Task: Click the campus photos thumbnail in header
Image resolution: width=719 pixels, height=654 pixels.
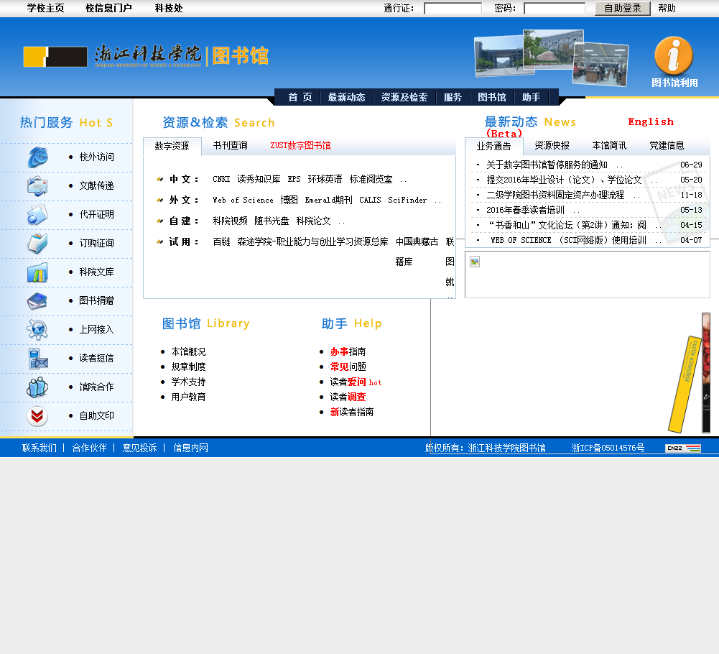Action: [551, 56]
